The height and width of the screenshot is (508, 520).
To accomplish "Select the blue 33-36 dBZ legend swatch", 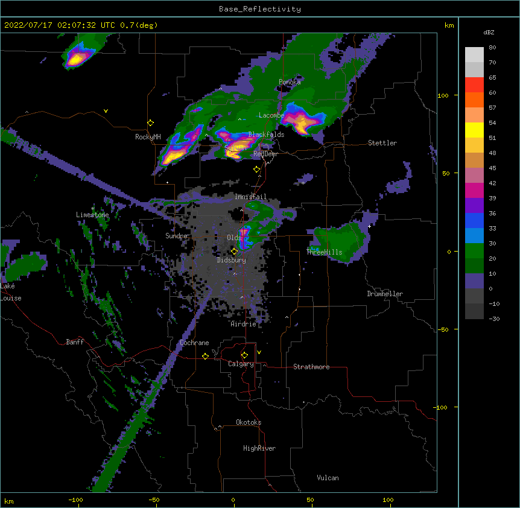I will [474, 220].
